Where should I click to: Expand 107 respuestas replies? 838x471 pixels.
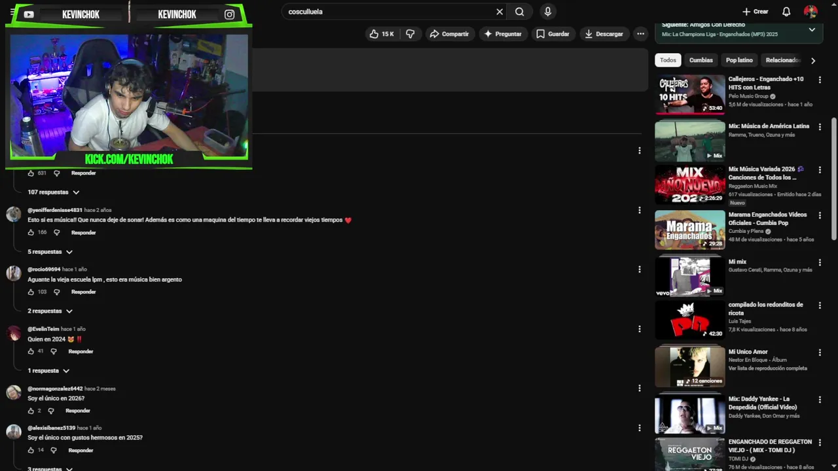pyautogui.click(x=54, y=192)
